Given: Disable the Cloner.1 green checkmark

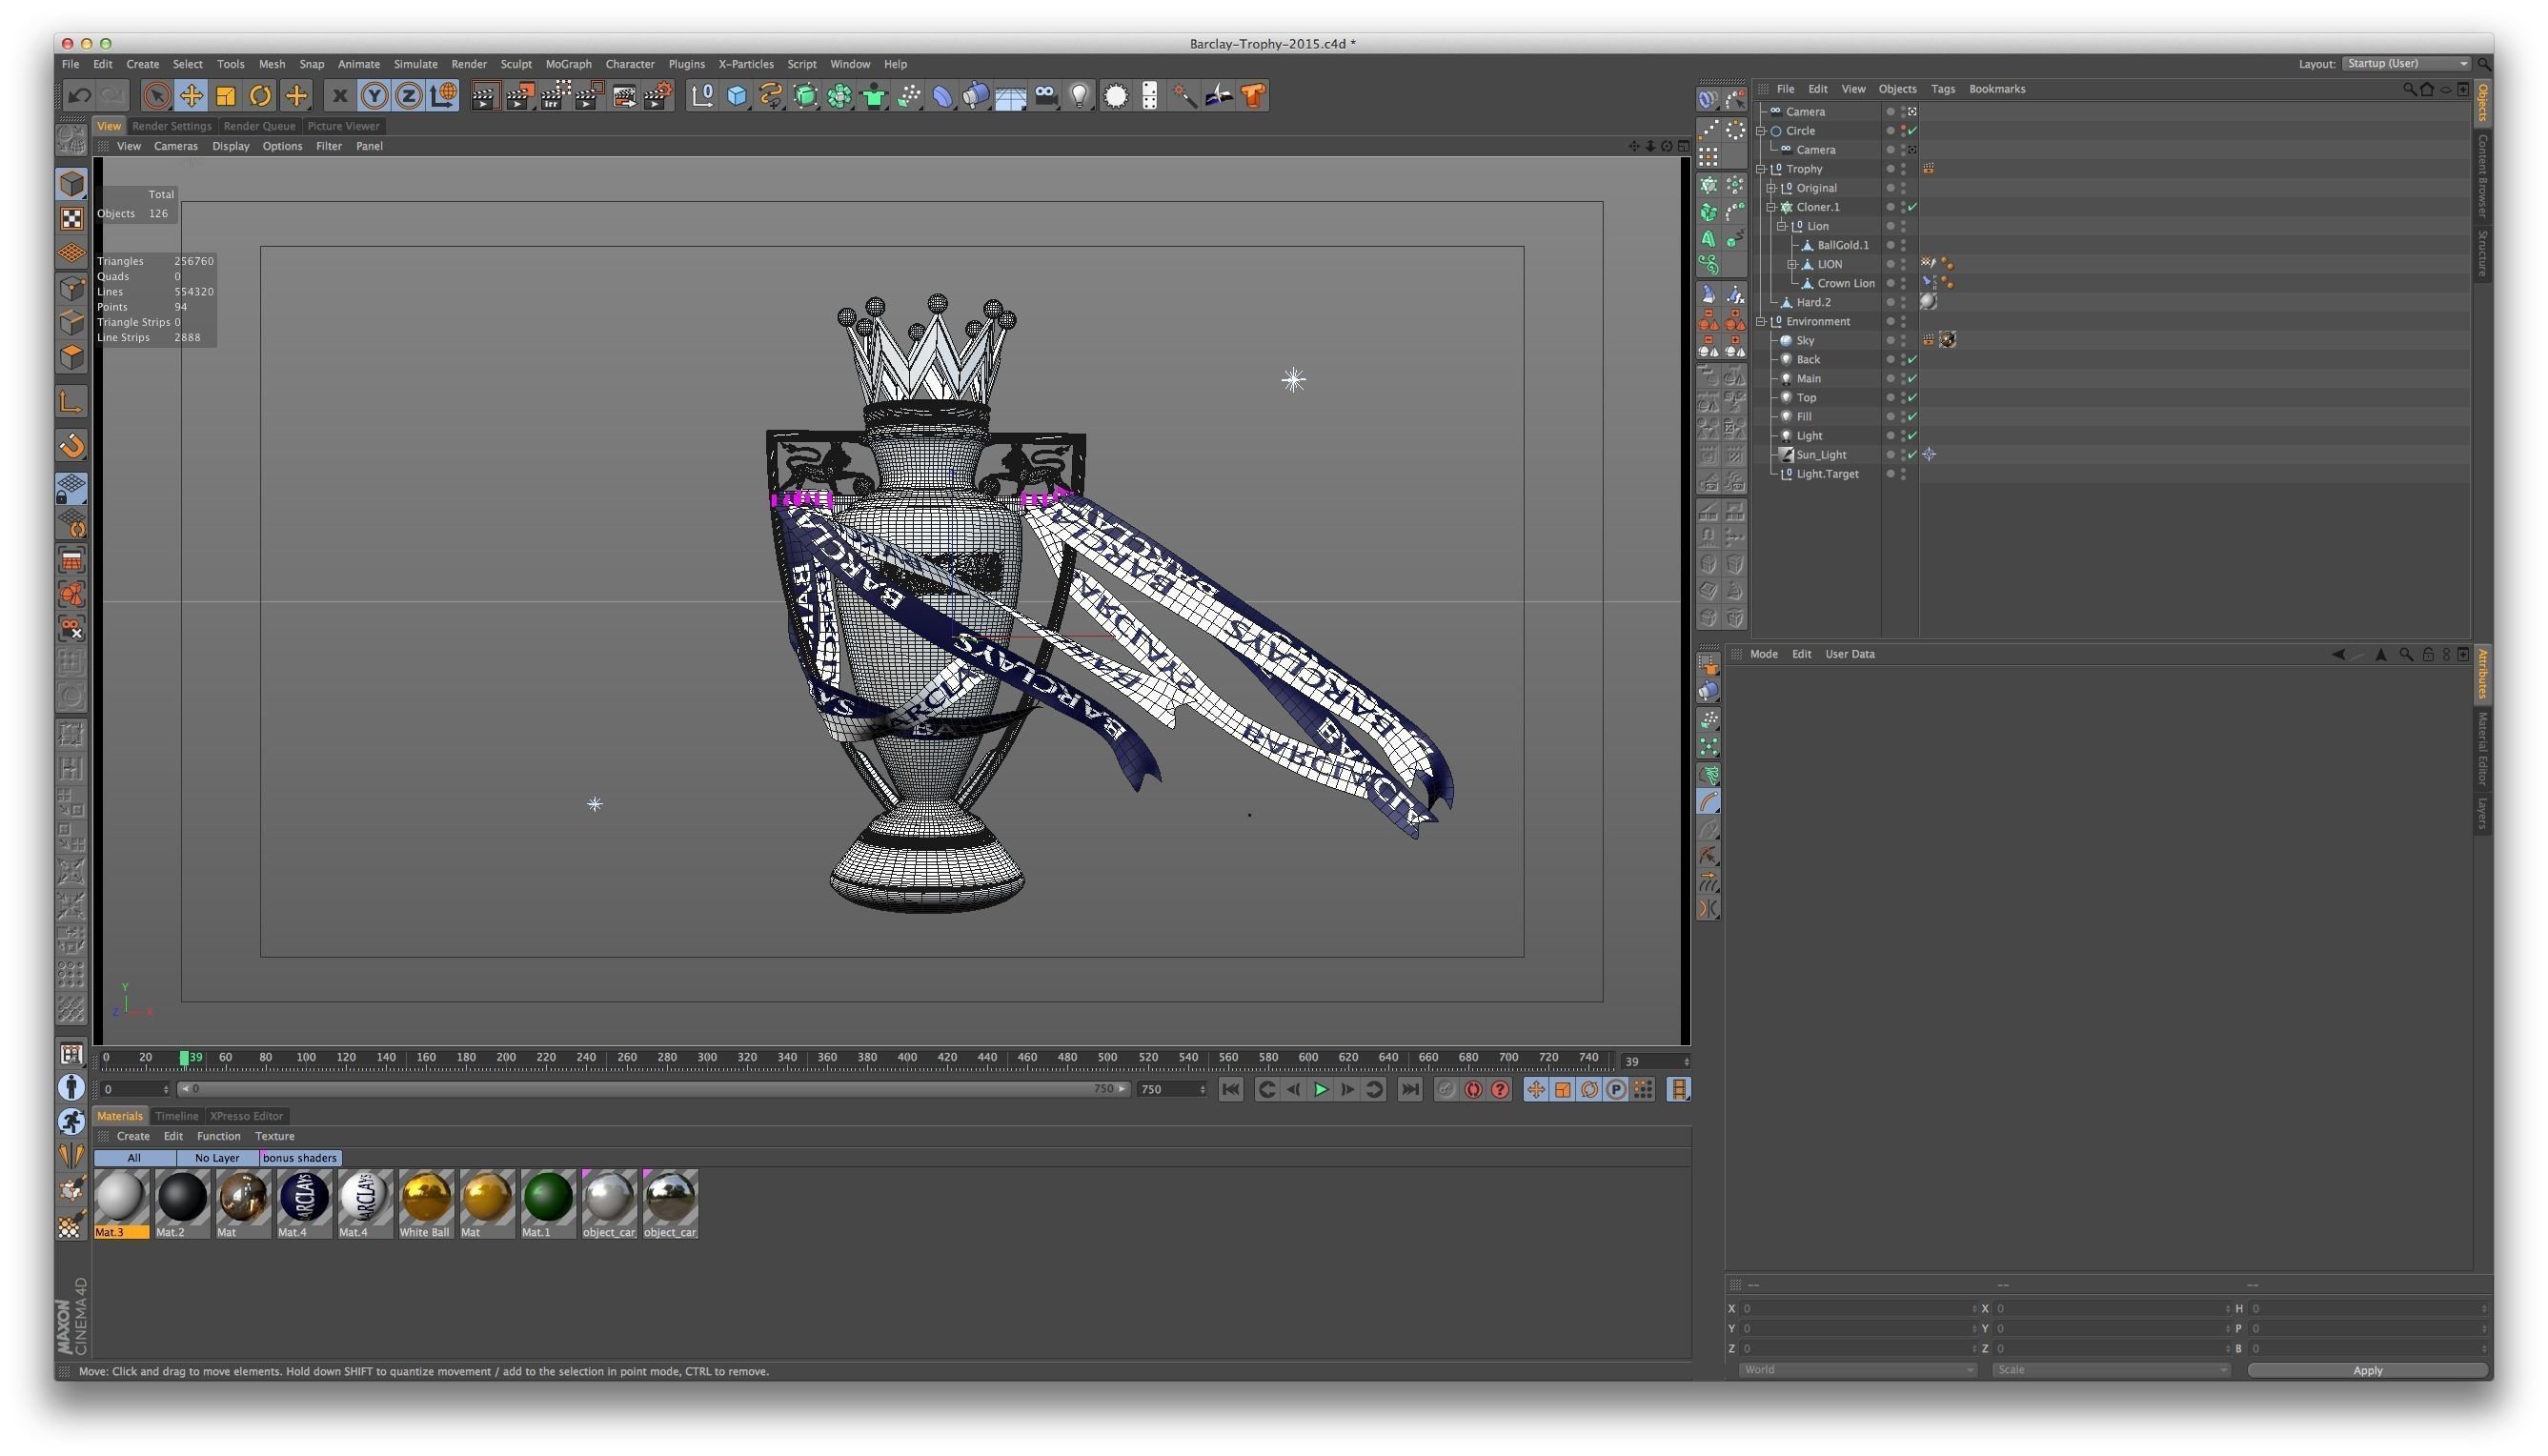Looking at the screenshot, I should pos(1912,207).
